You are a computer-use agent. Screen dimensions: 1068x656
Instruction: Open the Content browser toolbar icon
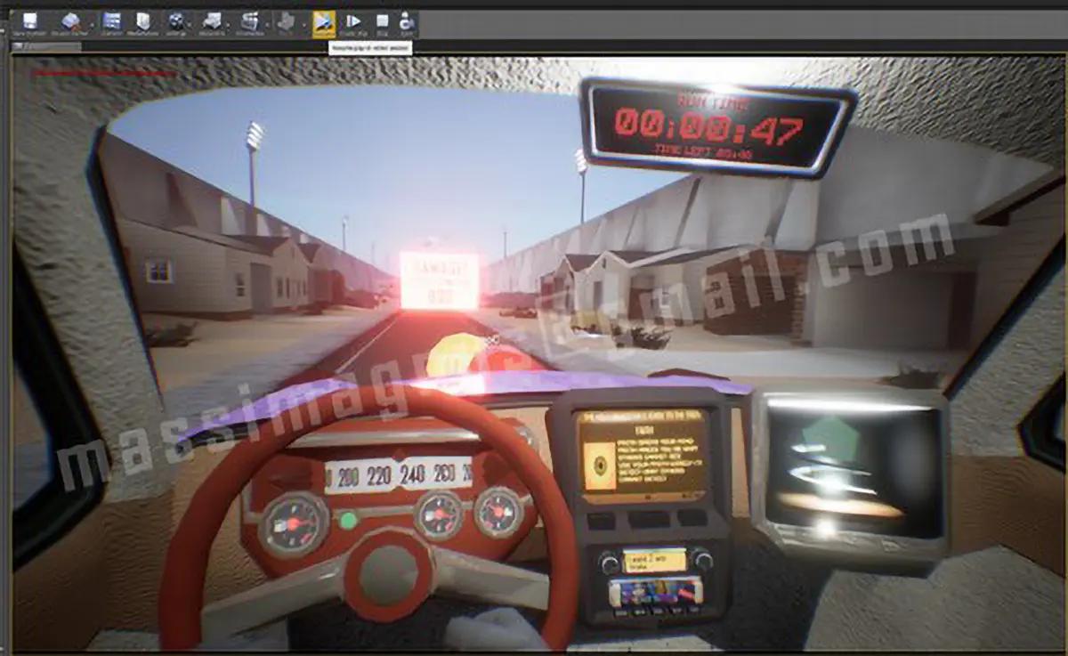click(x=112, y=22)
